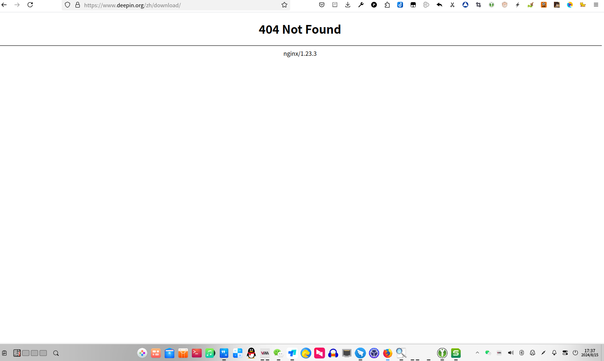Open the app store bag icon
Viewport: 604px width, 361px height.
183,353
